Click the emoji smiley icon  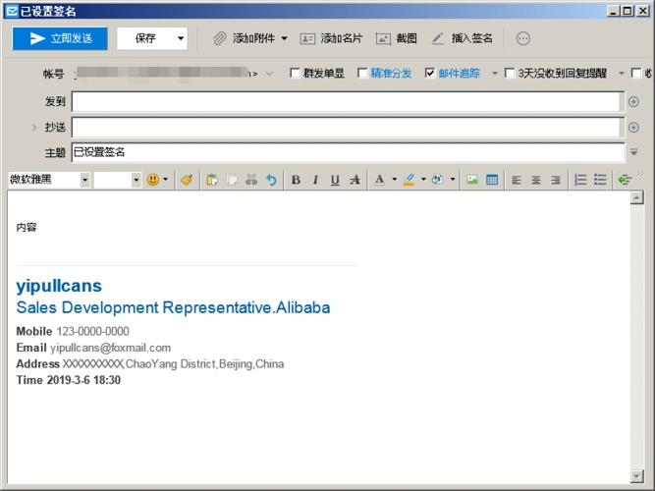coord(153,180)
